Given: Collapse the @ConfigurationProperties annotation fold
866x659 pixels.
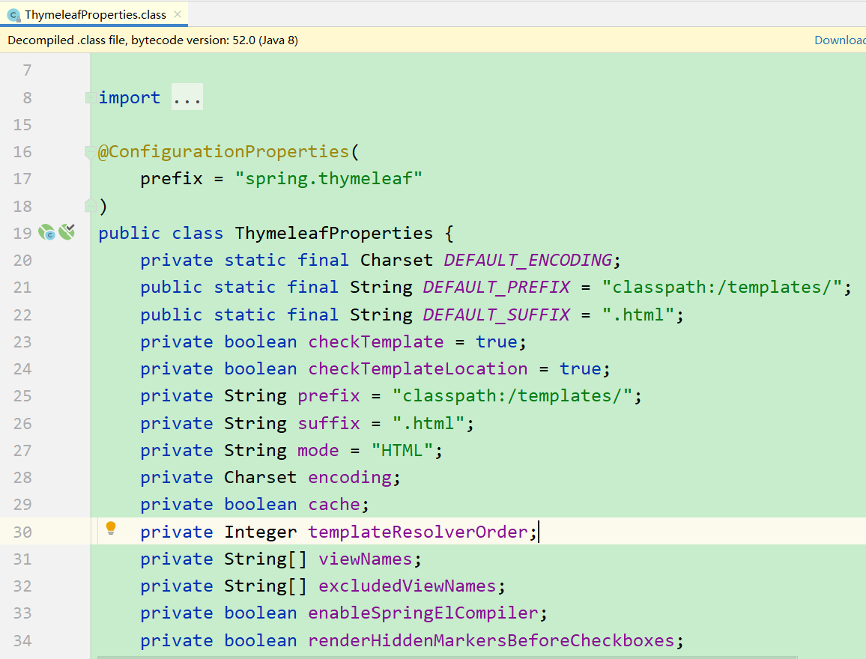Looking at the screenshot, I should [x=90, y=152].
